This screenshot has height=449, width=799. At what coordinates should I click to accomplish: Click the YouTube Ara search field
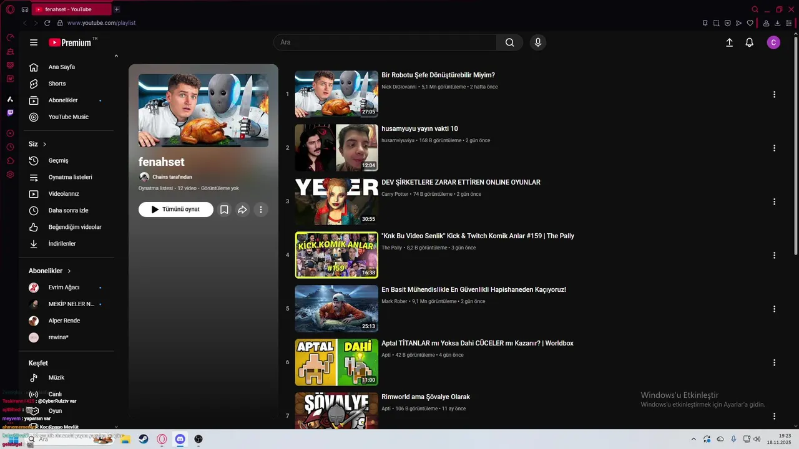(x=385, y=42)
